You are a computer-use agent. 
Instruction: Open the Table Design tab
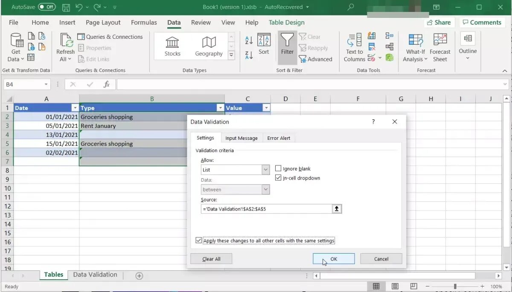(x=287, y=23)
